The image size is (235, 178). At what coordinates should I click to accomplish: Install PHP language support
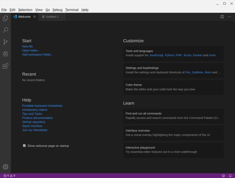tap(179, 55)
